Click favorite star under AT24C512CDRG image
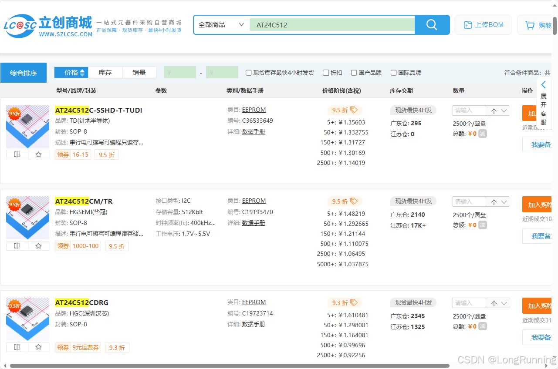Screen dimensions: 558x369 coord(39,347)
